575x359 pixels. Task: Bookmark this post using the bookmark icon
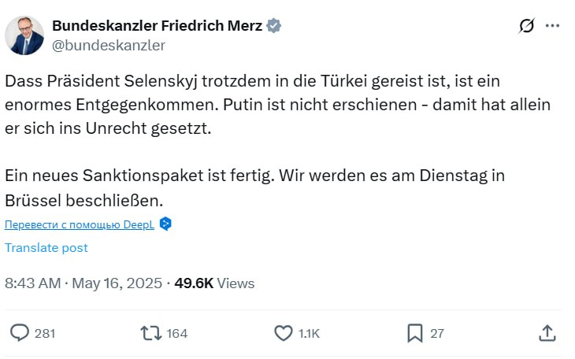click(x=415, y=333)
